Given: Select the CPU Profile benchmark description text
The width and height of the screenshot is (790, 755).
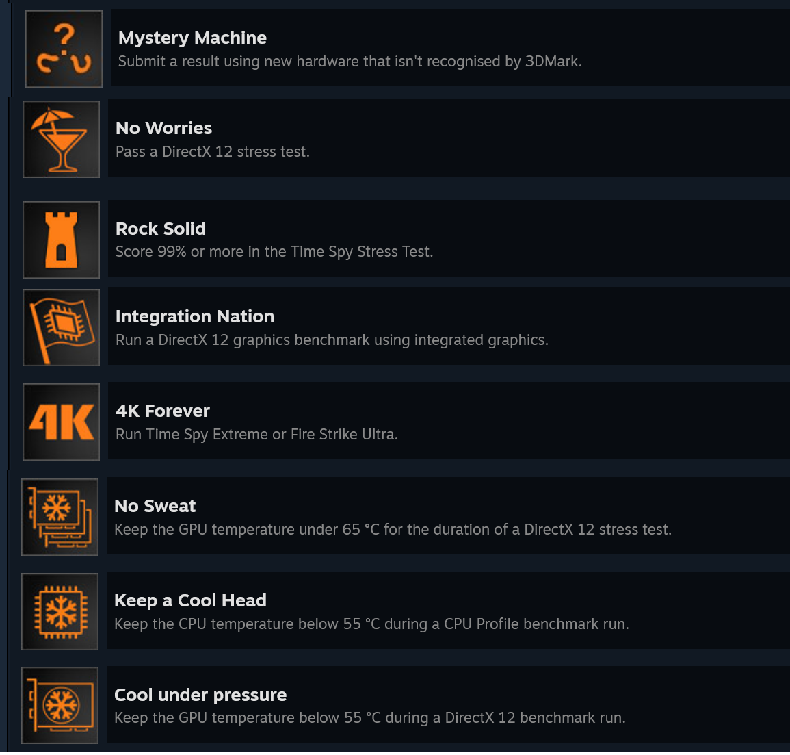Looking at the screenshot, I should coord(371,624).
